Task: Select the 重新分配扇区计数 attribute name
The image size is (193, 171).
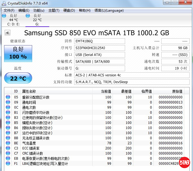Action: coord(36,97)
